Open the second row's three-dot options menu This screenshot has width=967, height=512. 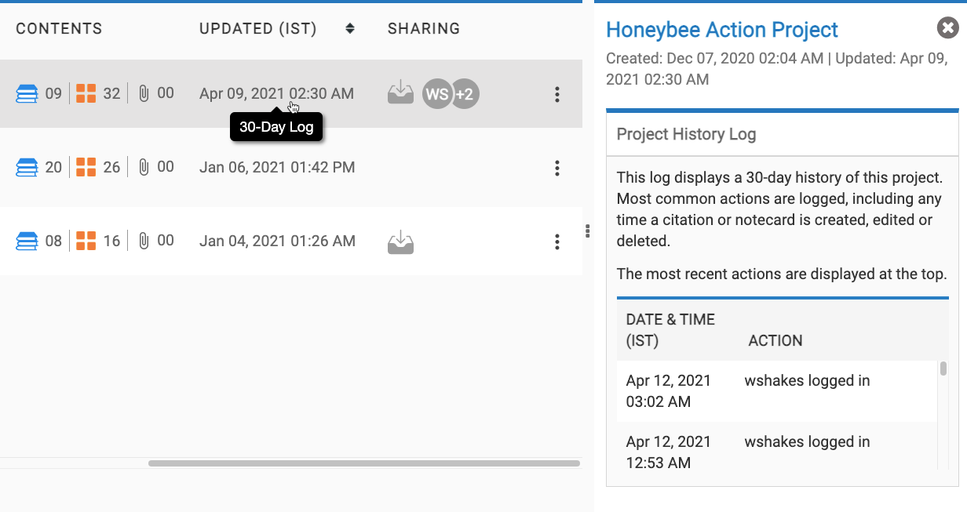tap(556, 168)
